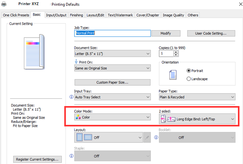Click the info icon beside Input Tray
Viewport: 243px width, 164px height.
click(71, 97)
